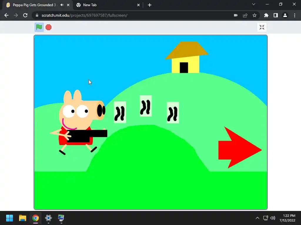
Task: Exit fullscreen mode with the shrink icon
Action: [x=262, y=27]
